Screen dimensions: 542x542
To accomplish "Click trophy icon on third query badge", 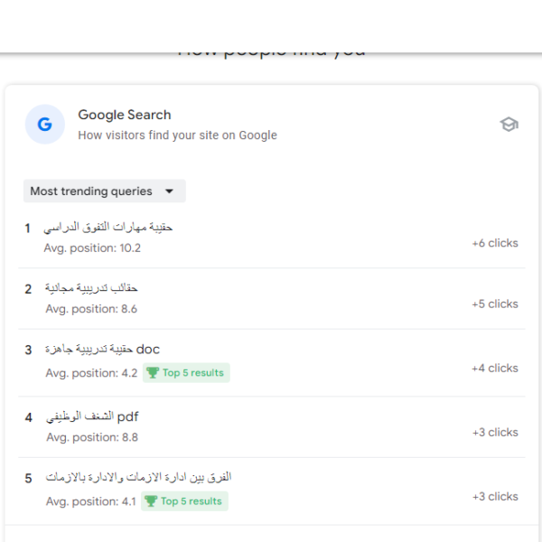I will [153, 372].
